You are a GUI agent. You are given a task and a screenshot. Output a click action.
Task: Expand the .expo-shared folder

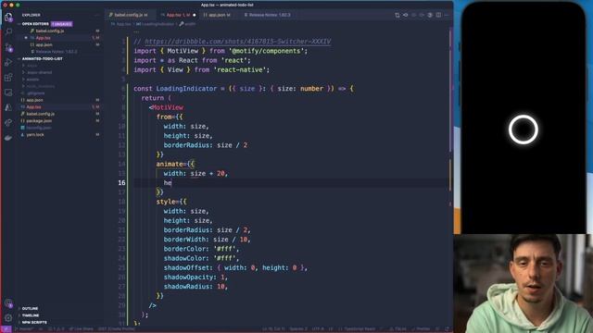pos(39,72)
